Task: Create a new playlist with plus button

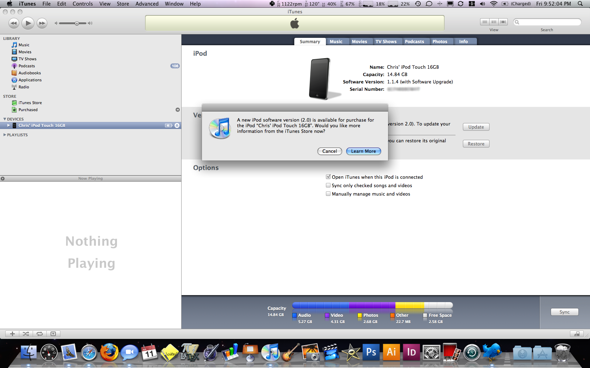Action: 12,334
